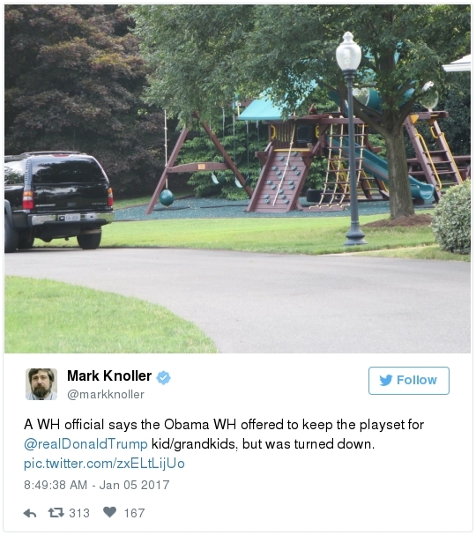Click the black SUV in the photo
This screenshot has height=535, width=476.
[58, 201]
